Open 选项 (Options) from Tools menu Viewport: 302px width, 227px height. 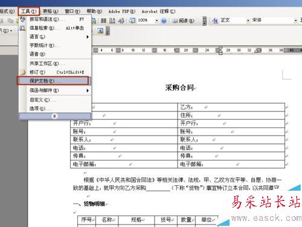tap(55, 108)
